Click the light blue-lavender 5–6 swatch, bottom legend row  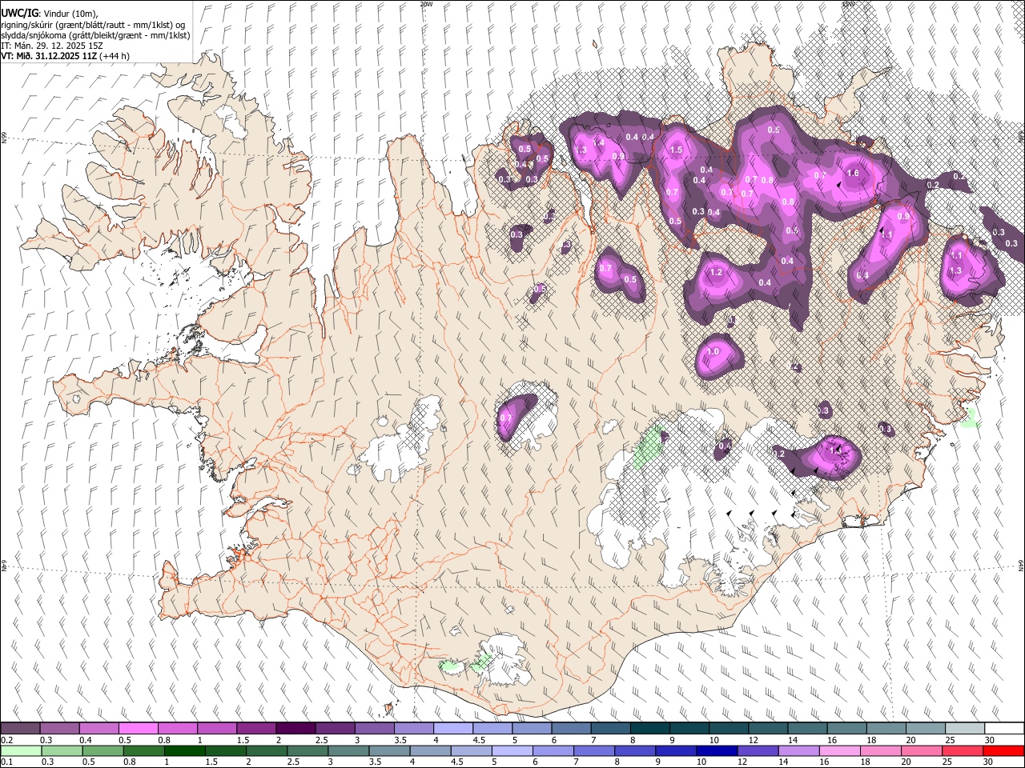(x=512, y=750)
